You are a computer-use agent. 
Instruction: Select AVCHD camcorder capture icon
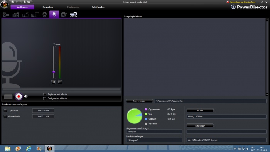click(x=74, y=15)
